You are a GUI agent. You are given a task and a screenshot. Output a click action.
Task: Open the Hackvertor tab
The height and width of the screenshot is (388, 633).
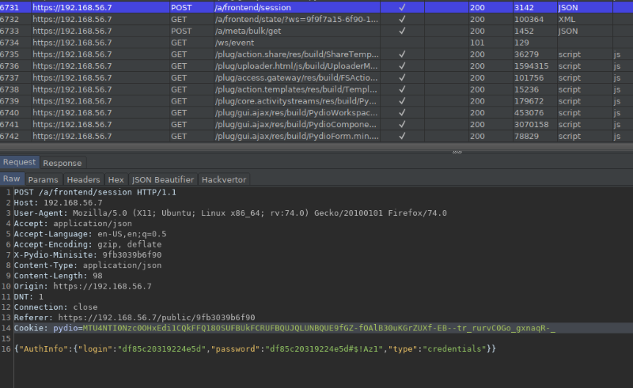[x=224, y=179]
